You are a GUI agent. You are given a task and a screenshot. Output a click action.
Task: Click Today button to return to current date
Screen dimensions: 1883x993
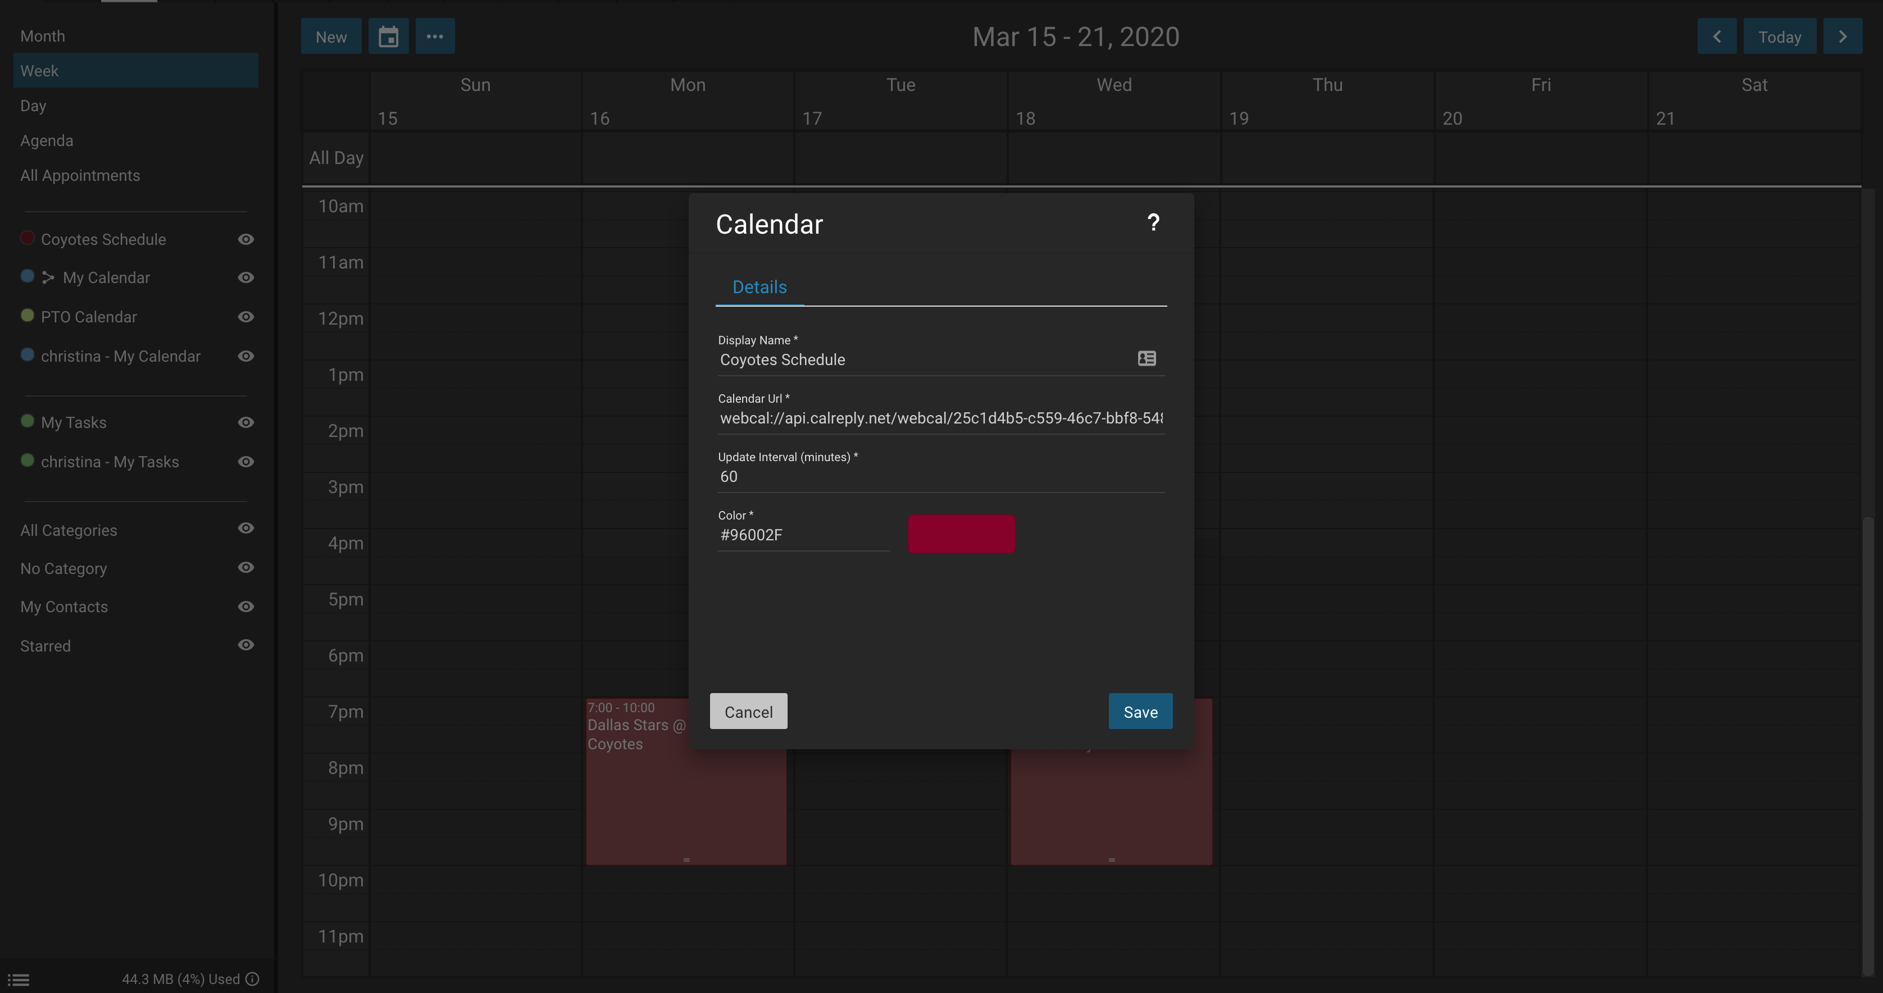pos(1780,36)
